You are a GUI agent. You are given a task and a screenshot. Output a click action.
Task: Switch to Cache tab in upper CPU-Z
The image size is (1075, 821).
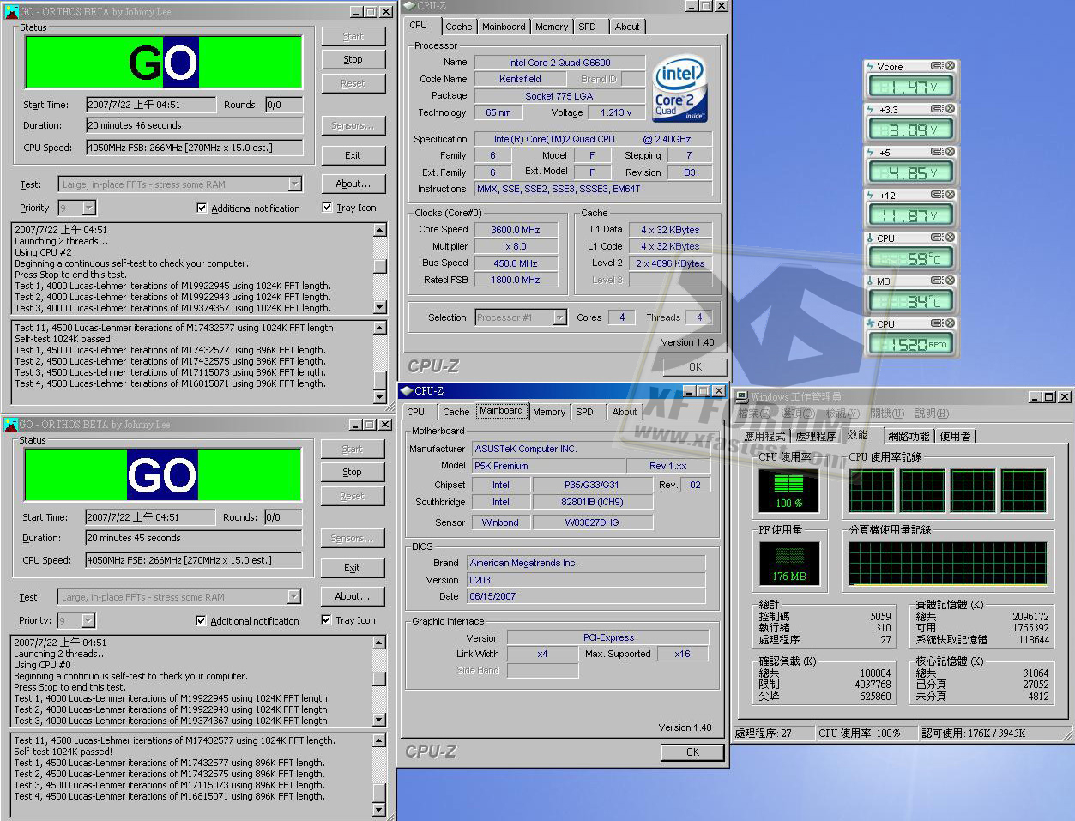pos(459,27)
